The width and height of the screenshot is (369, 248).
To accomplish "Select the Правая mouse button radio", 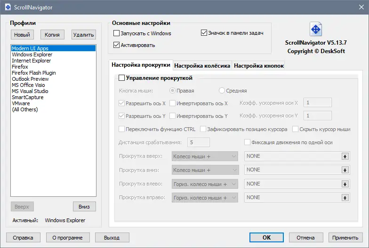I will pos(172,90).
